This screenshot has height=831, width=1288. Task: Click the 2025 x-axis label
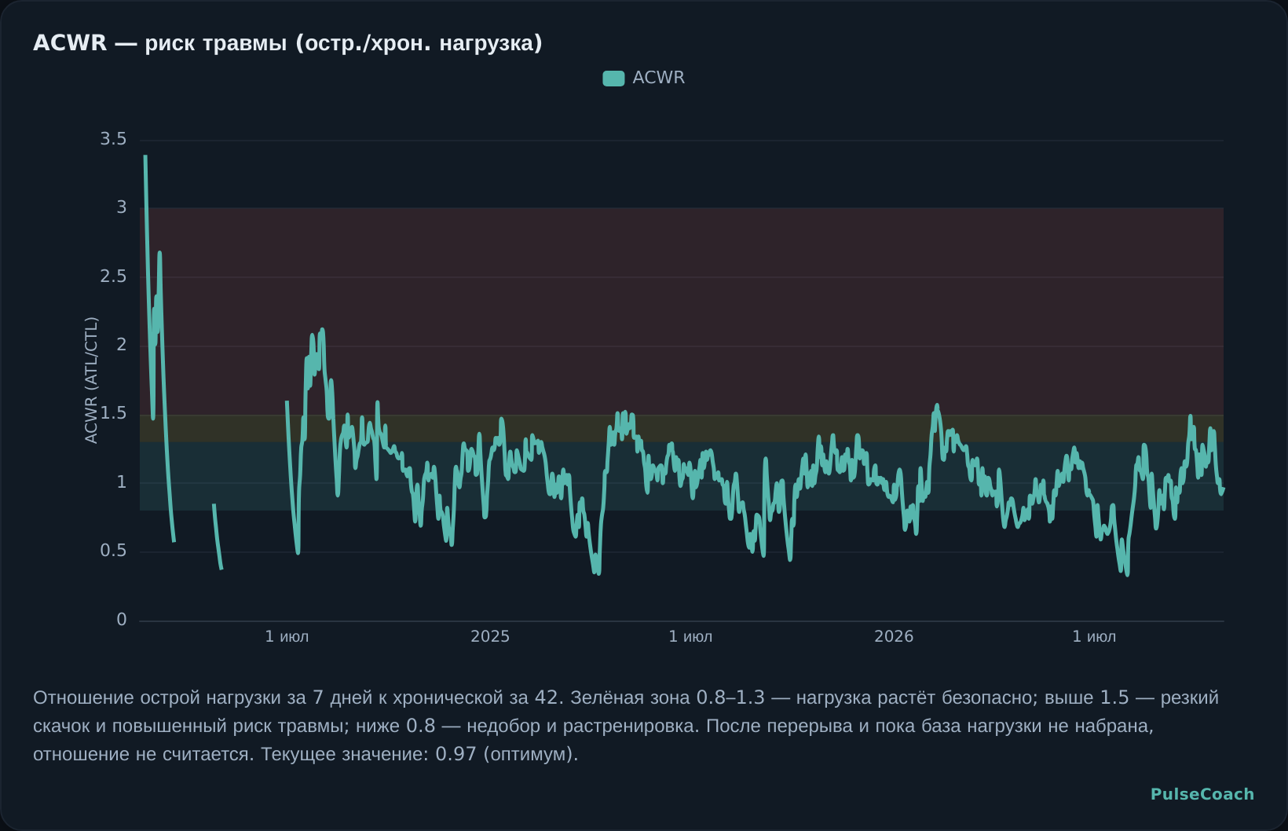pos(490,636)
